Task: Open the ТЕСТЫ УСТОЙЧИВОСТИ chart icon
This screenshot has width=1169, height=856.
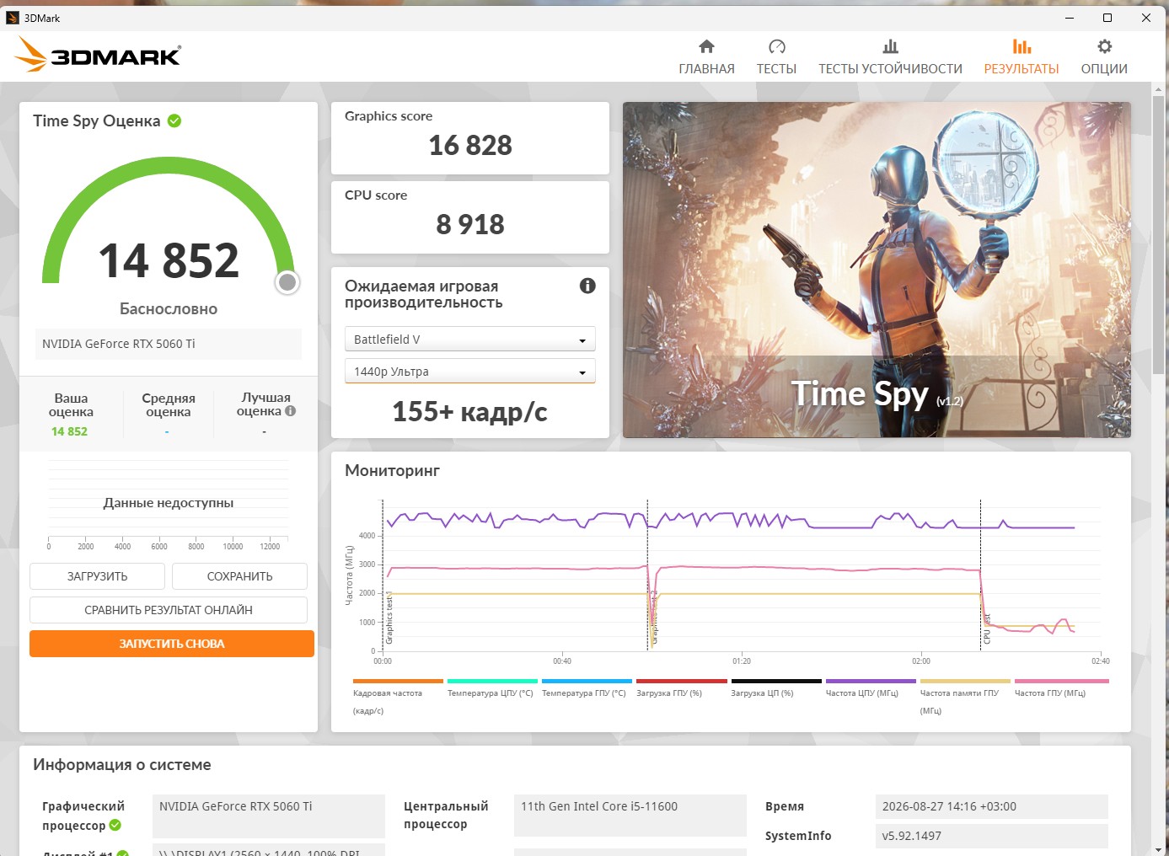Action: pyautogui.click(x=890, y=46)
